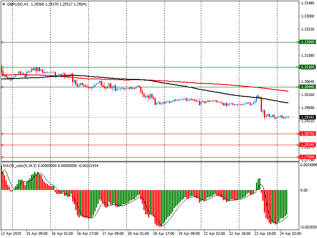This screenshot has width=317, height=238.
Task: Select the 1.31160 green price label
Action: 308,67
